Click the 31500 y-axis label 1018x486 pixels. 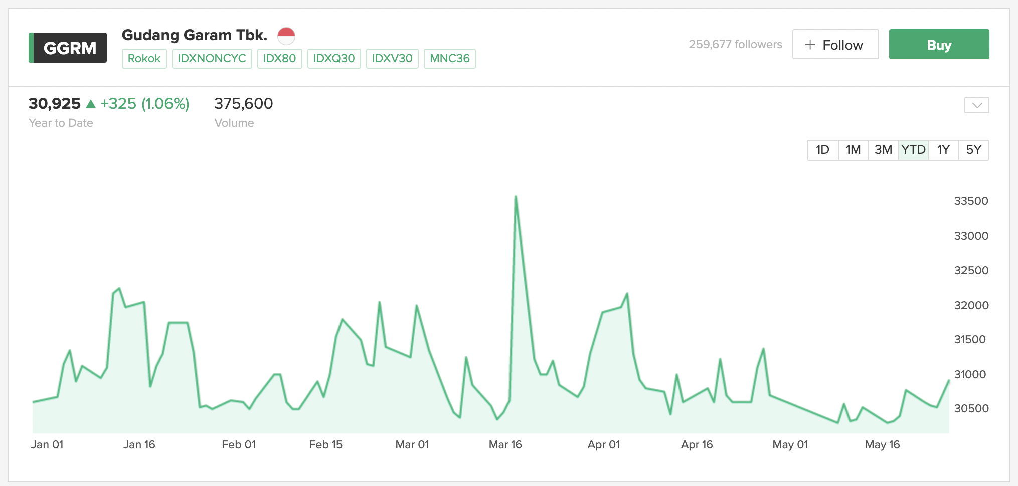(x=970, y=340)
